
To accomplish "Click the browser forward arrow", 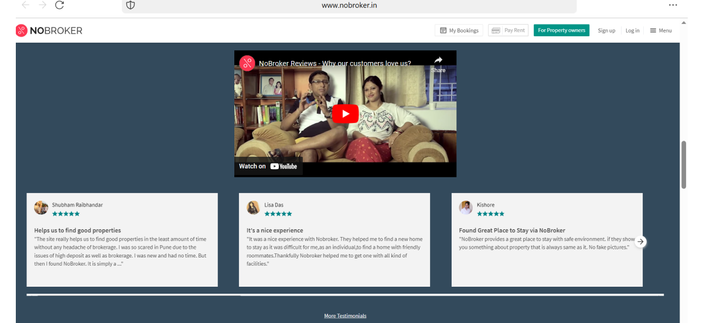I will pyautogui.click(x=42, y=5).
